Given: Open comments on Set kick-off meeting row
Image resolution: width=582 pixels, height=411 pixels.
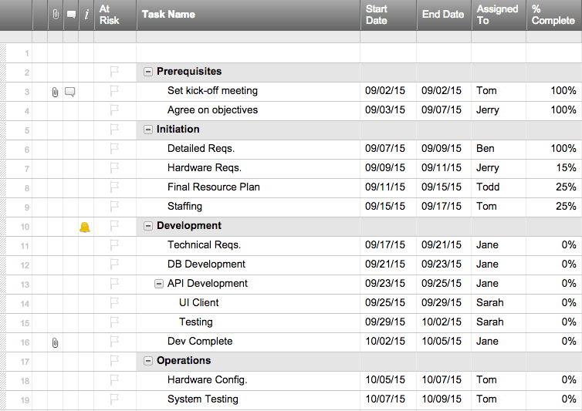Looking at the screenshot, I should click(70, 92).
